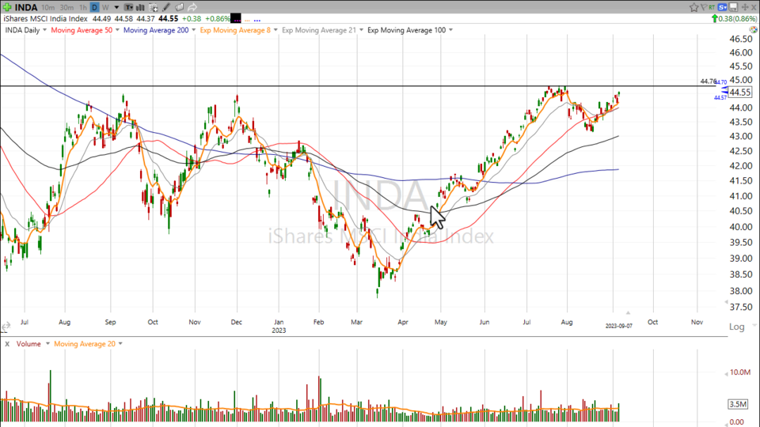The height and width of the screenshot is (427, 760).
Task: Click the 3.5M volume value label
Action: [x=738, y=404]
